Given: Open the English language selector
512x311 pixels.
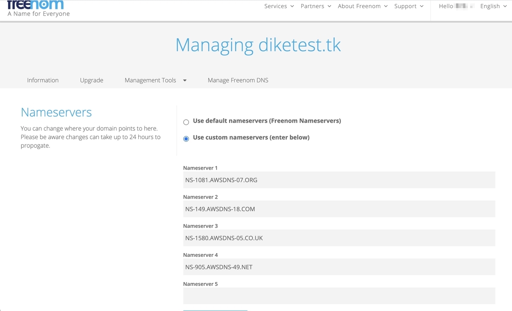Looking at the screenshot, I should point(493,6).
